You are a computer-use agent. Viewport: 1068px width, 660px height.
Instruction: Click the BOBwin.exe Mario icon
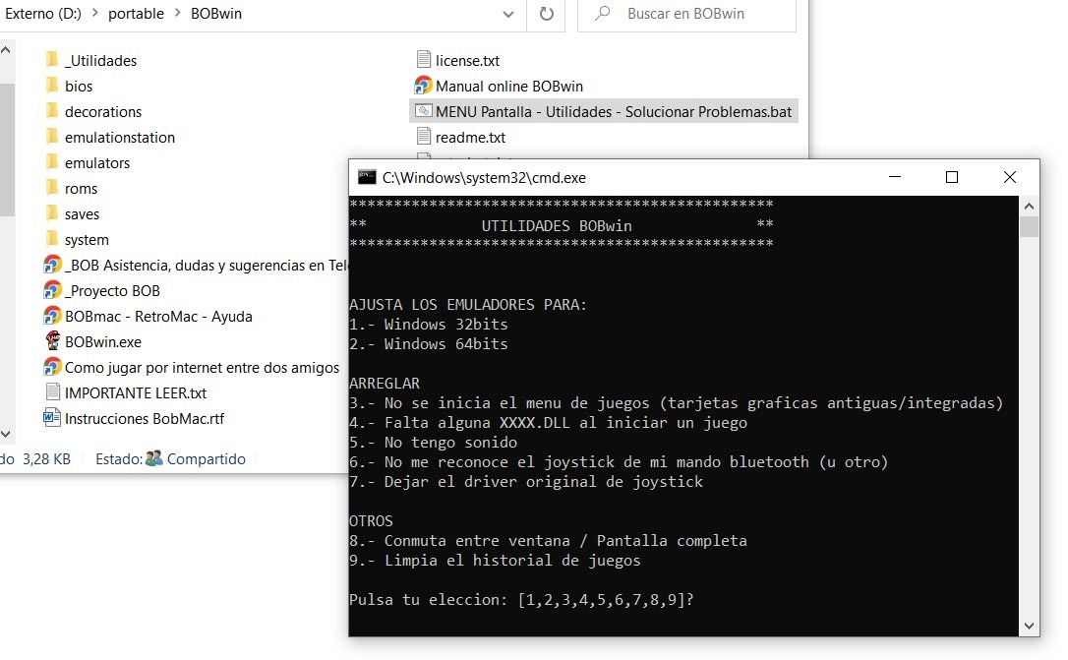pos(52,341)
